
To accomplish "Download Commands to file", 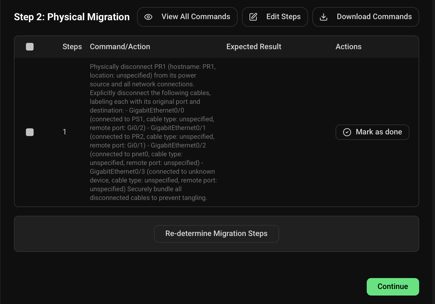I will (x=366, y=17).
